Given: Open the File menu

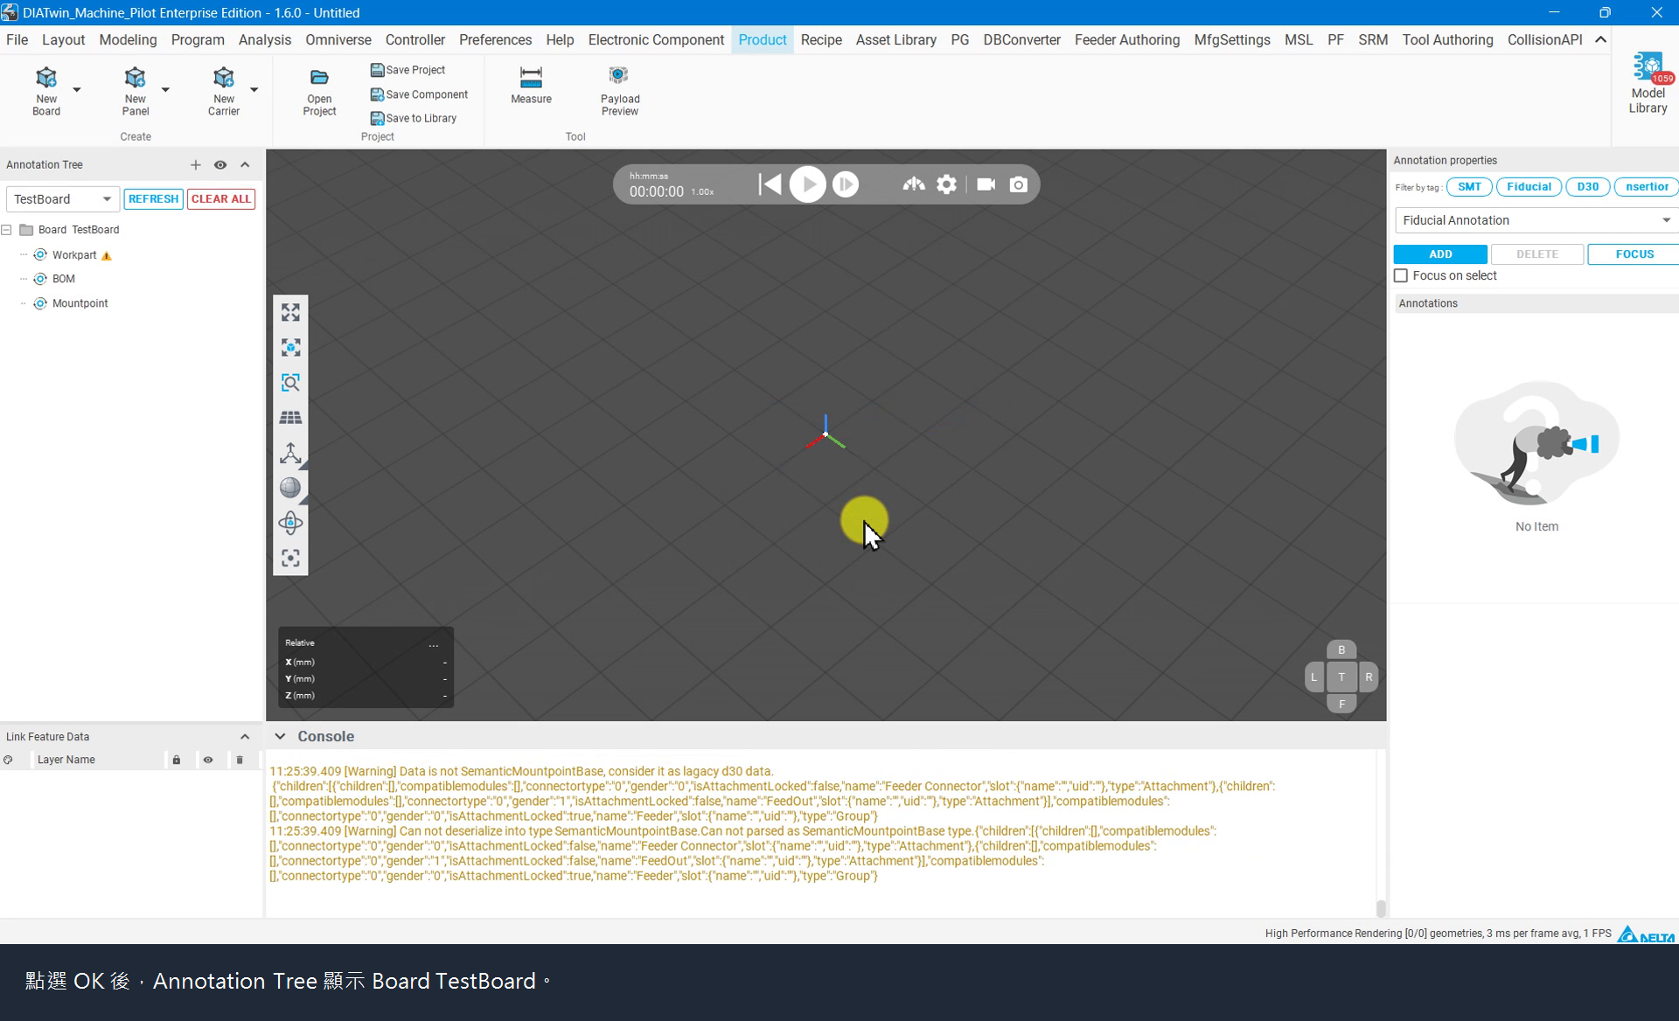Looking at the screenshot, I should 17,39.
